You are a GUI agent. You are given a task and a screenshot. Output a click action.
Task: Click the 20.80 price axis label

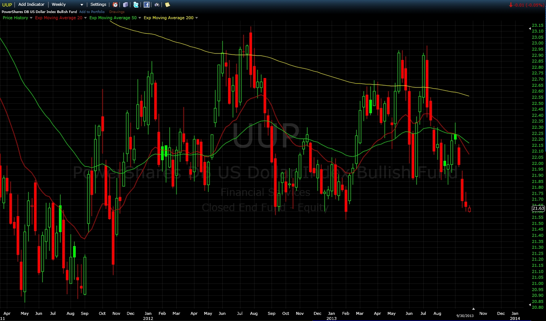point(538,308)
